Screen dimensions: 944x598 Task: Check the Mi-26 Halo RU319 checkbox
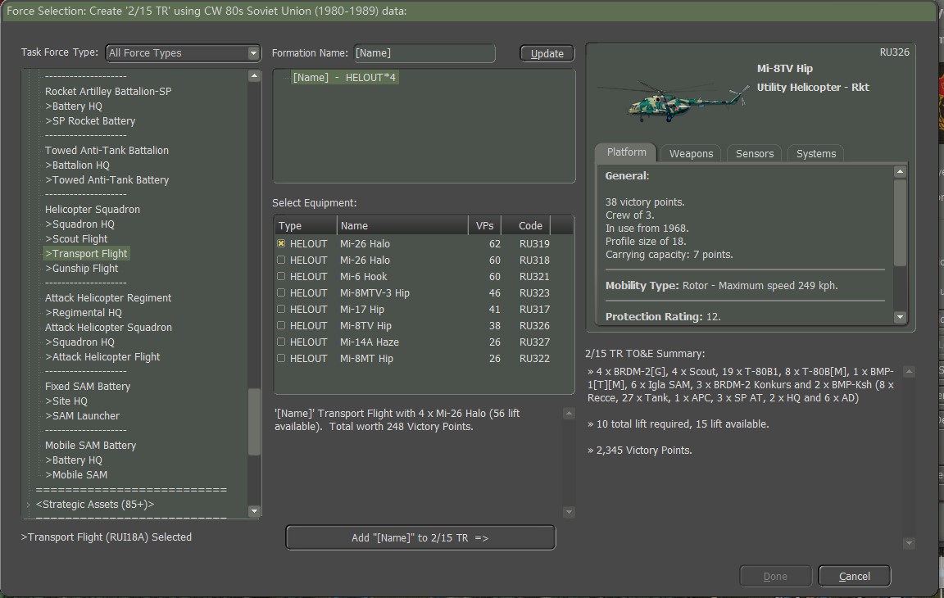point(280,243)
